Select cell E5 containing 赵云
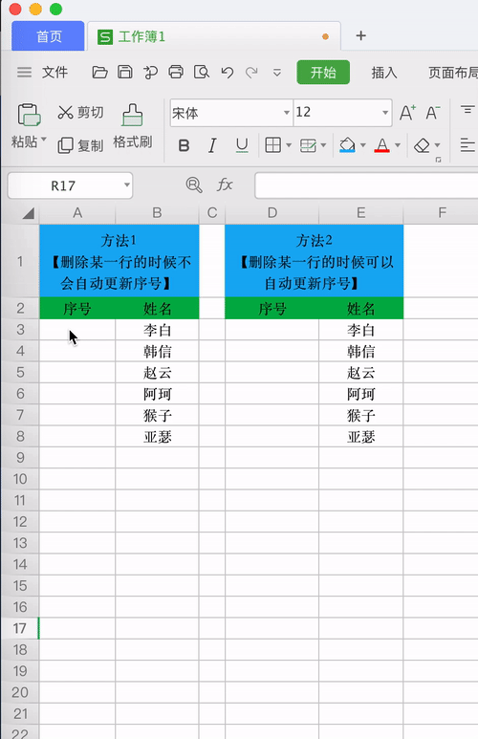This screenshot has height=739, width=478. (x=361, y=372)
